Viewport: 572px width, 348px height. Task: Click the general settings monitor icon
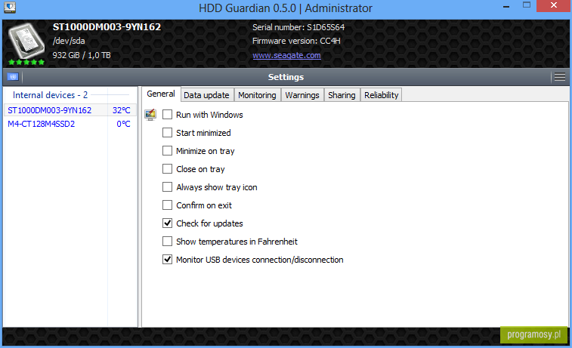(x=150, y=115)
